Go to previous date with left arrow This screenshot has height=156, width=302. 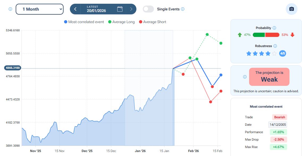pyautogui.click(x=75, y=9)
